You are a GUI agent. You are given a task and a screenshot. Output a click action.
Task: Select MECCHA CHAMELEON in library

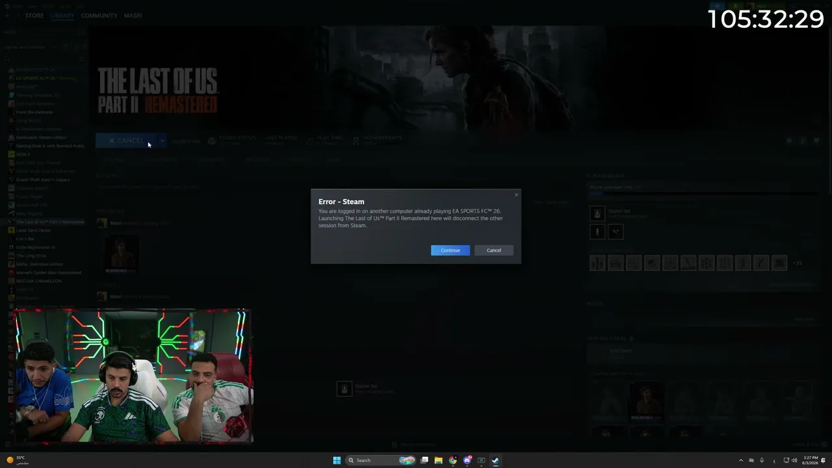click(x=45, y=281)
